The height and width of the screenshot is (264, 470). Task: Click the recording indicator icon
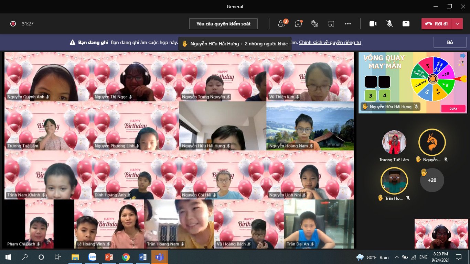(13, 24)
